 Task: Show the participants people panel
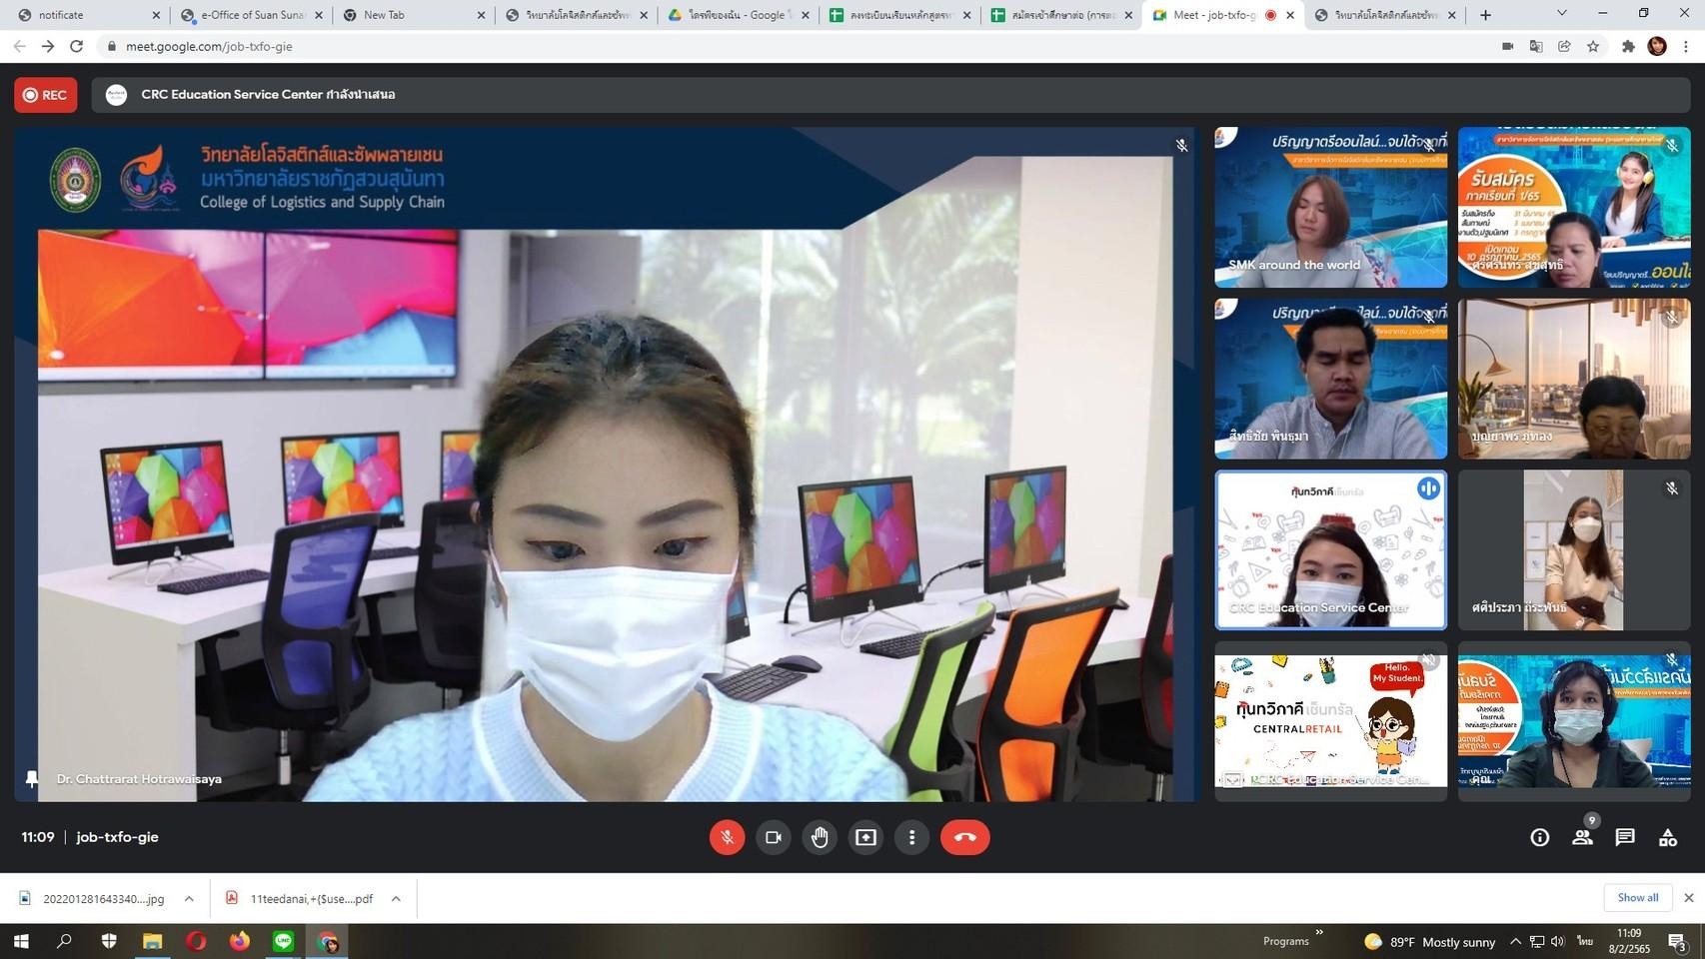(x=1582, y=837)
